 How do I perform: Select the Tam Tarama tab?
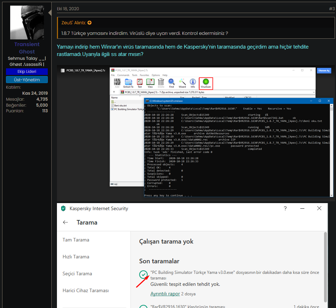76,240
